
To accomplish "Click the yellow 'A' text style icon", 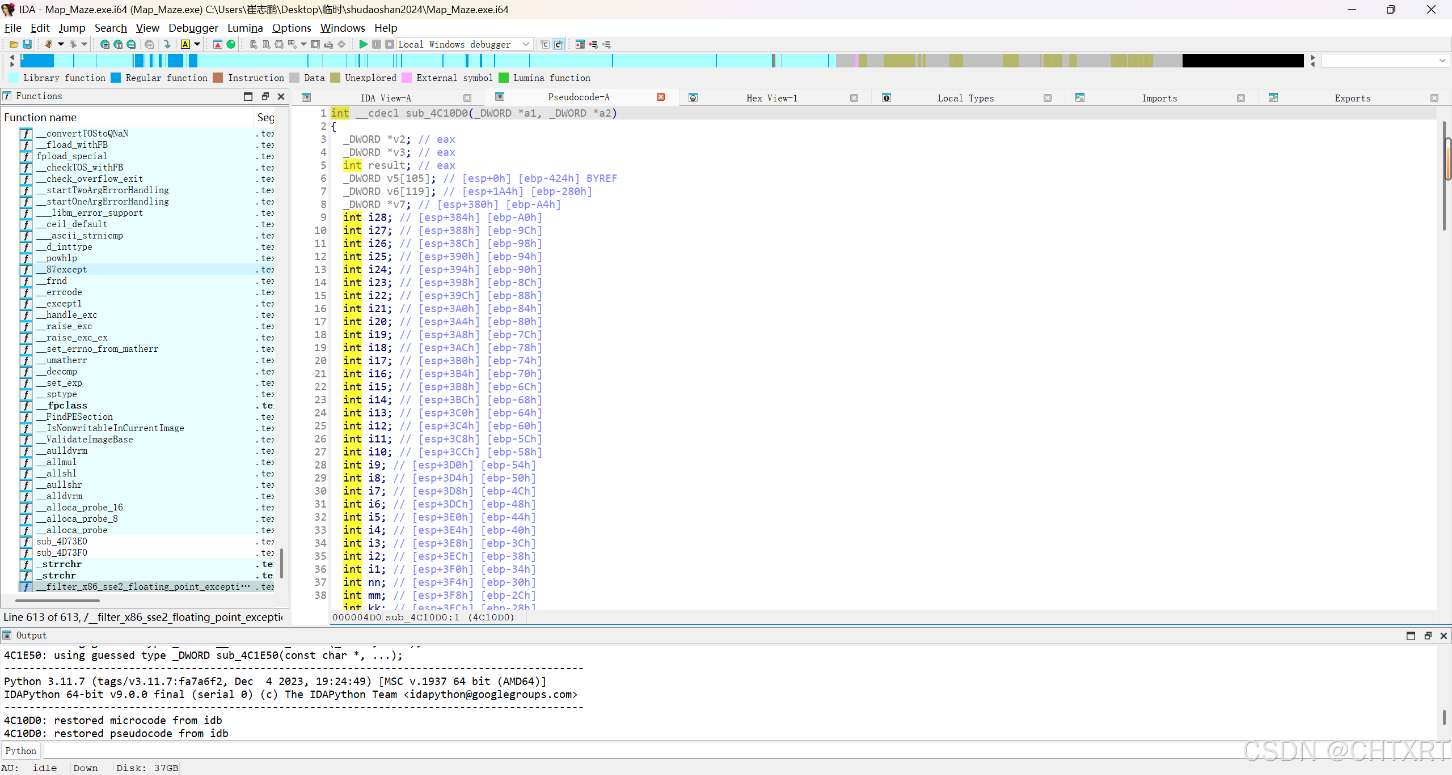I will tap(185, 44).
